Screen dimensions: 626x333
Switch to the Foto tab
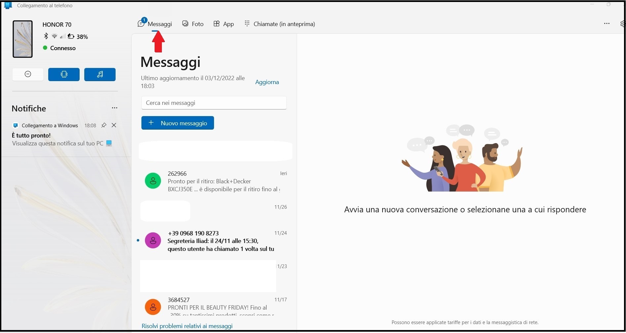(193, 24)
